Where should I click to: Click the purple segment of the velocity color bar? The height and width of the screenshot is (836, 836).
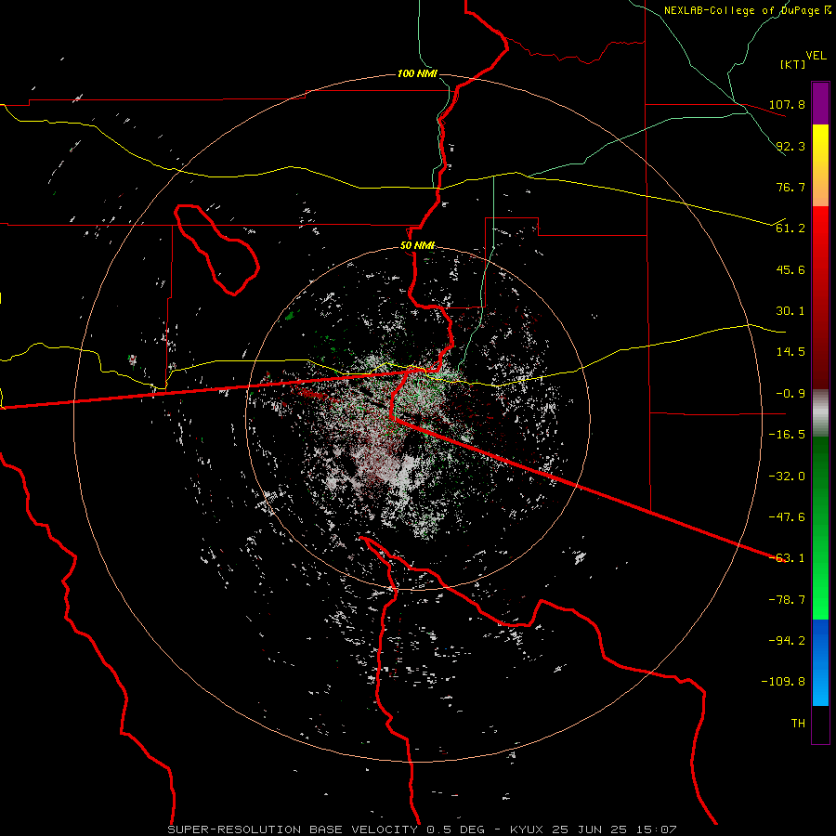[x=820, y=104]
